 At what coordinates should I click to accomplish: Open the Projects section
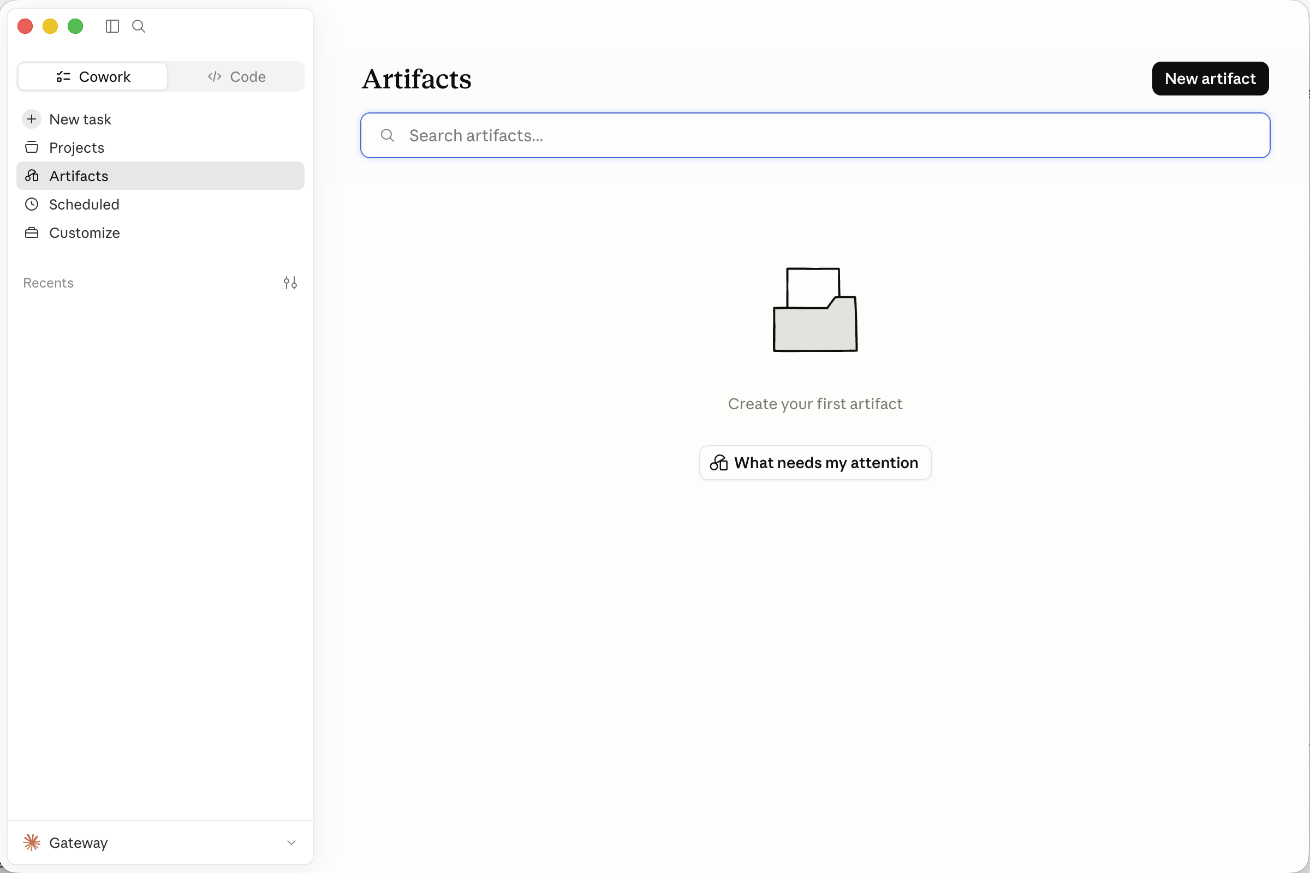(x=160, y=147)
